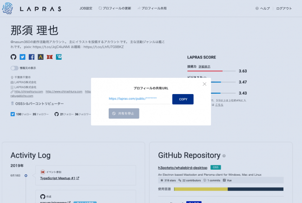This screenshot has height=203, width=302.
Task: Open the GitHub profile icon
Action: click(13, 57)
